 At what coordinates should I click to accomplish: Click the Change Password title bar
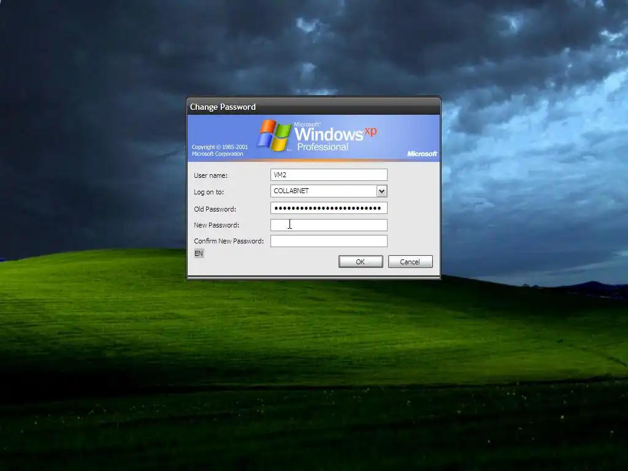pos(313,107)
